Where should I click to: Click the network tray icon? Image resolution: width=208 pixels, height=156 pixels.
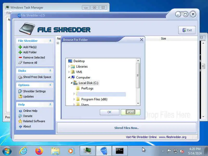[175, 151]
